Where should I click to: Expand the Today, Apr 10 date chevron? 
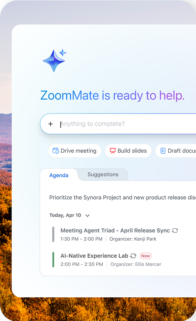pos(87,215)
